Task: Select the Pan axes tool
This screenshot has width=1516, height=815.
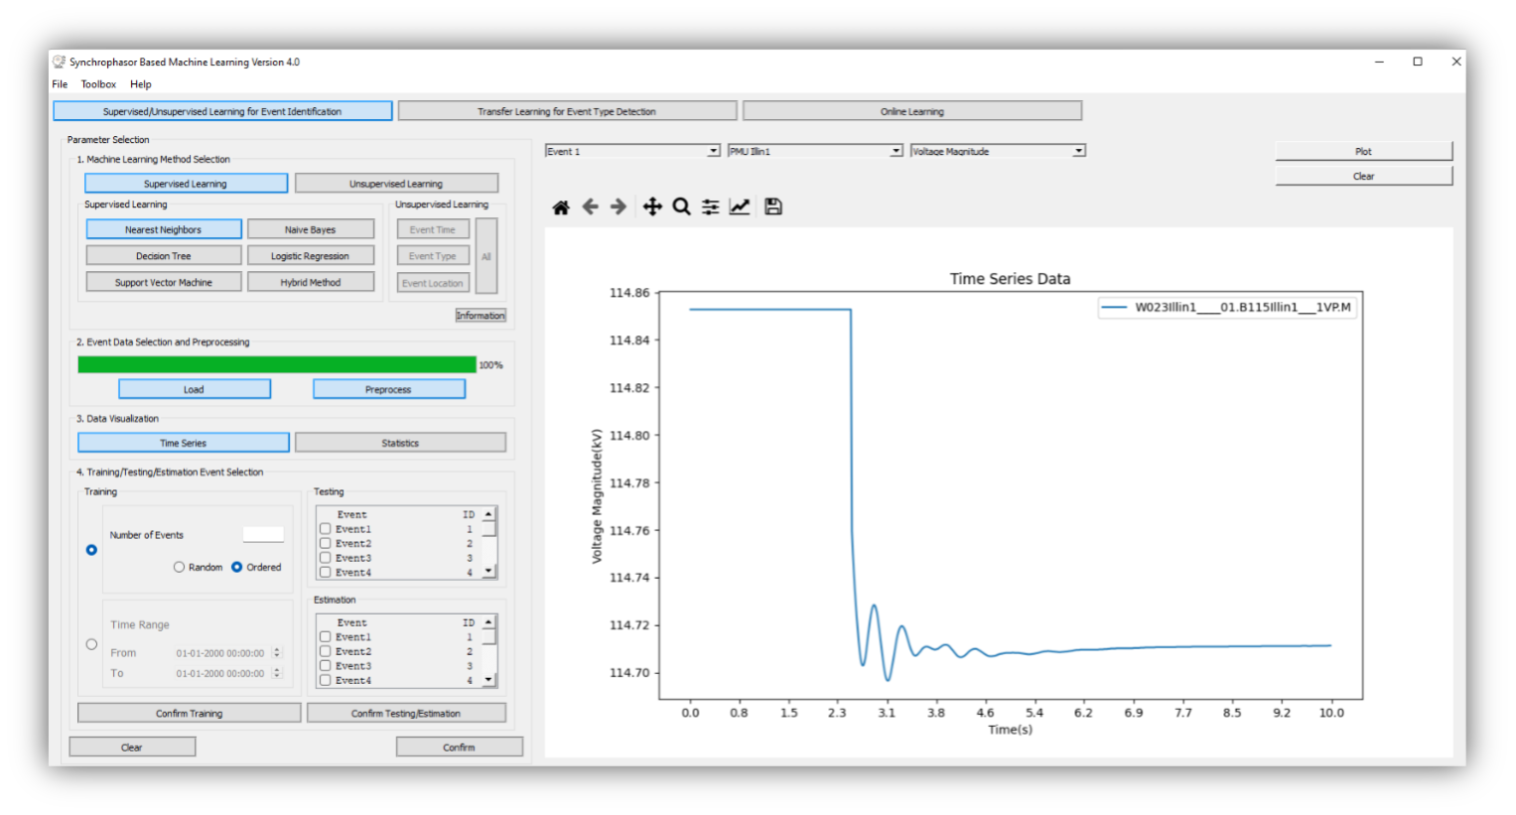Action: point(652,206)
